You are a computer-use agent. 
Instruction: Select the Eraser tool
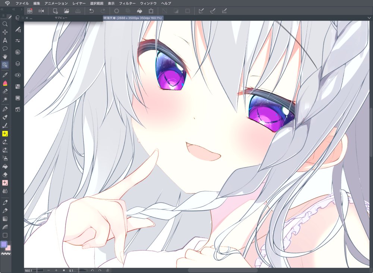tap(5, 175)
